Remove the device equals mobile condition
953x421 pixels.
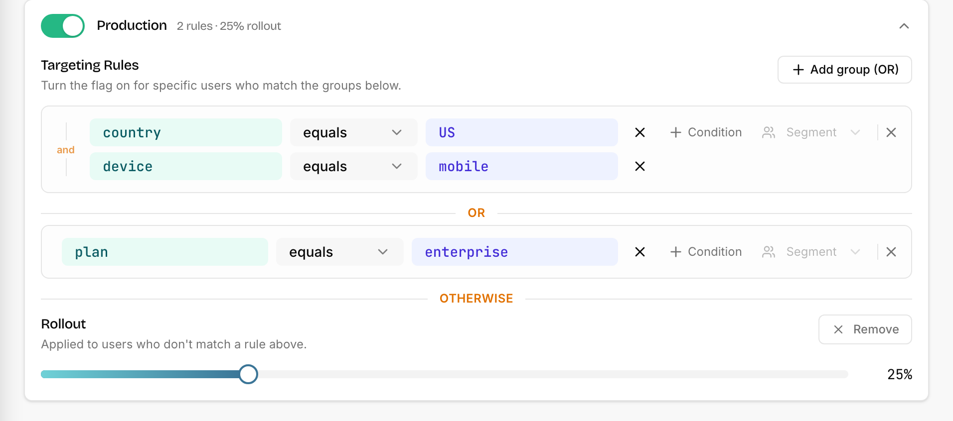coord(640,166)
